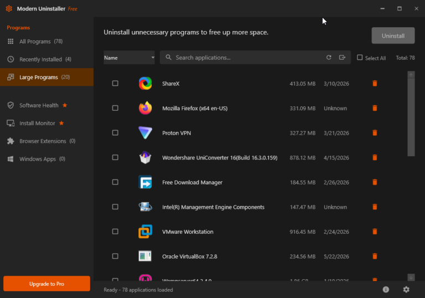425x298 pixels.
Task: Click the Total: 78 label
Action: (405, 58)
